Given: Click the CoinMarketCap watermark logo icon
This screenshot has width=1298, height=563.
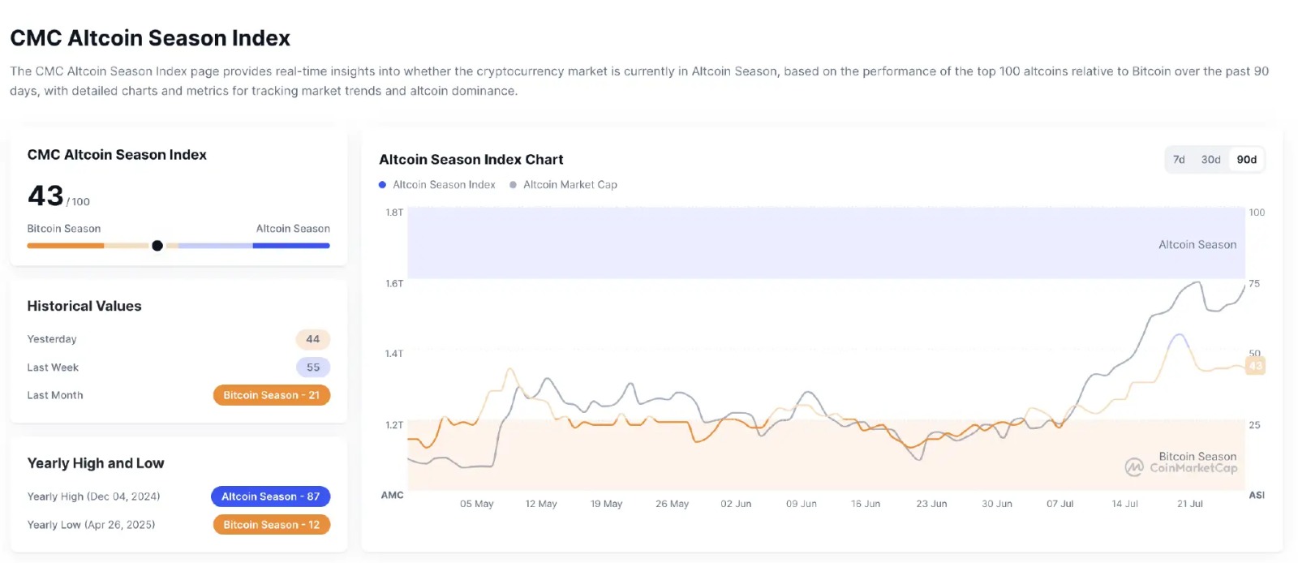Looking at the screenshot, I should click(x=1134, y=467).
